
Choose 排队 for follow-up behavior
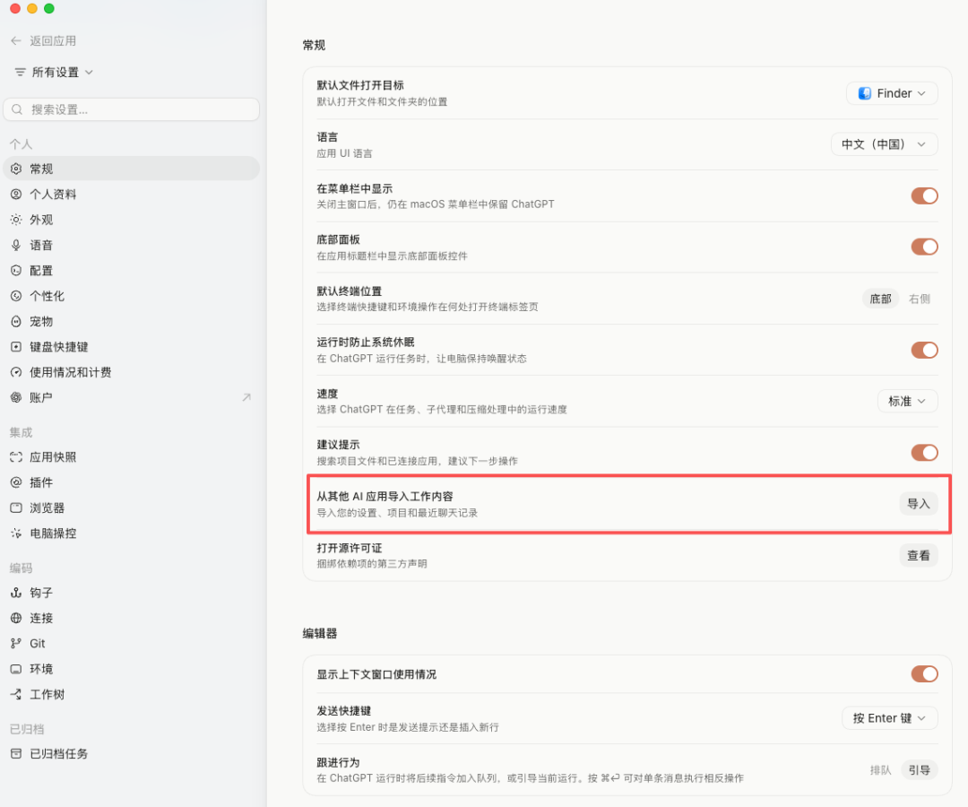pos(880,770)
